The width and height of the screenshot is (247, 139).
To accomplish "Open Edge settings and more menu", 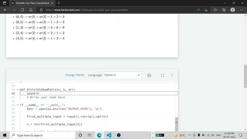I will coord(242,10).
